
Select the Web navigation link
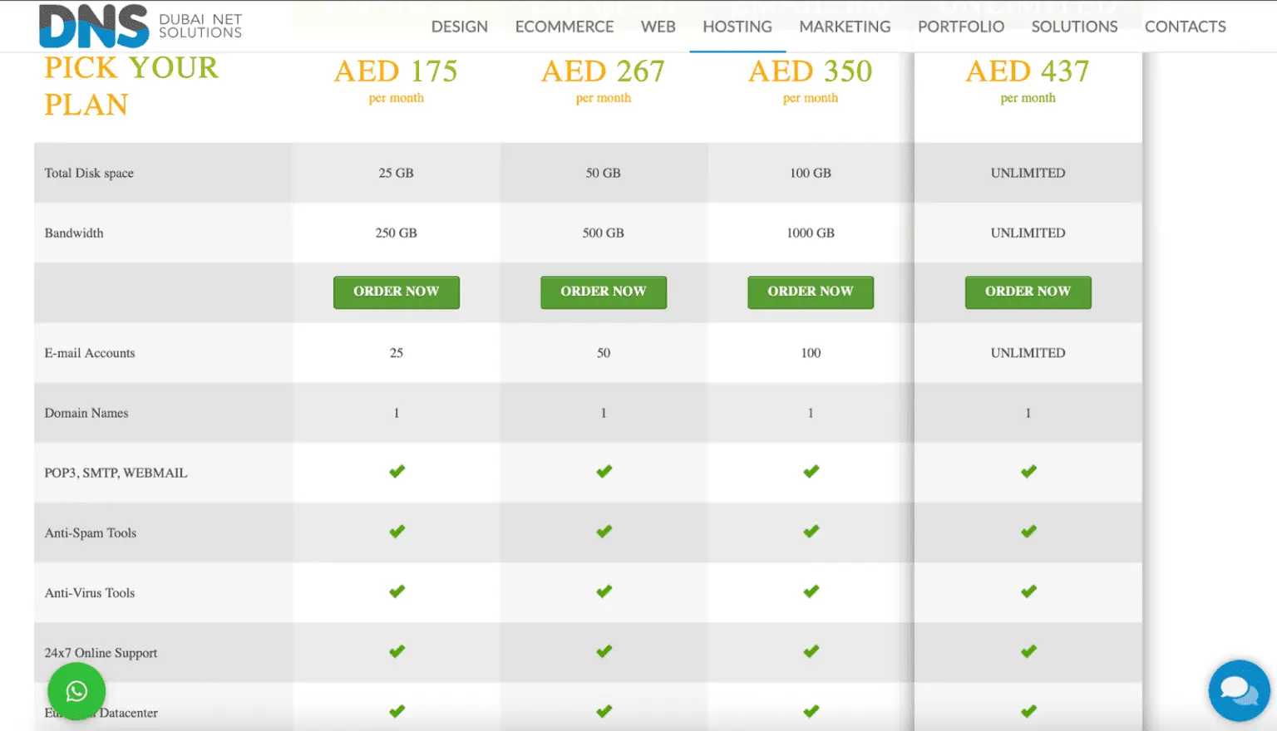click(658, 27)
